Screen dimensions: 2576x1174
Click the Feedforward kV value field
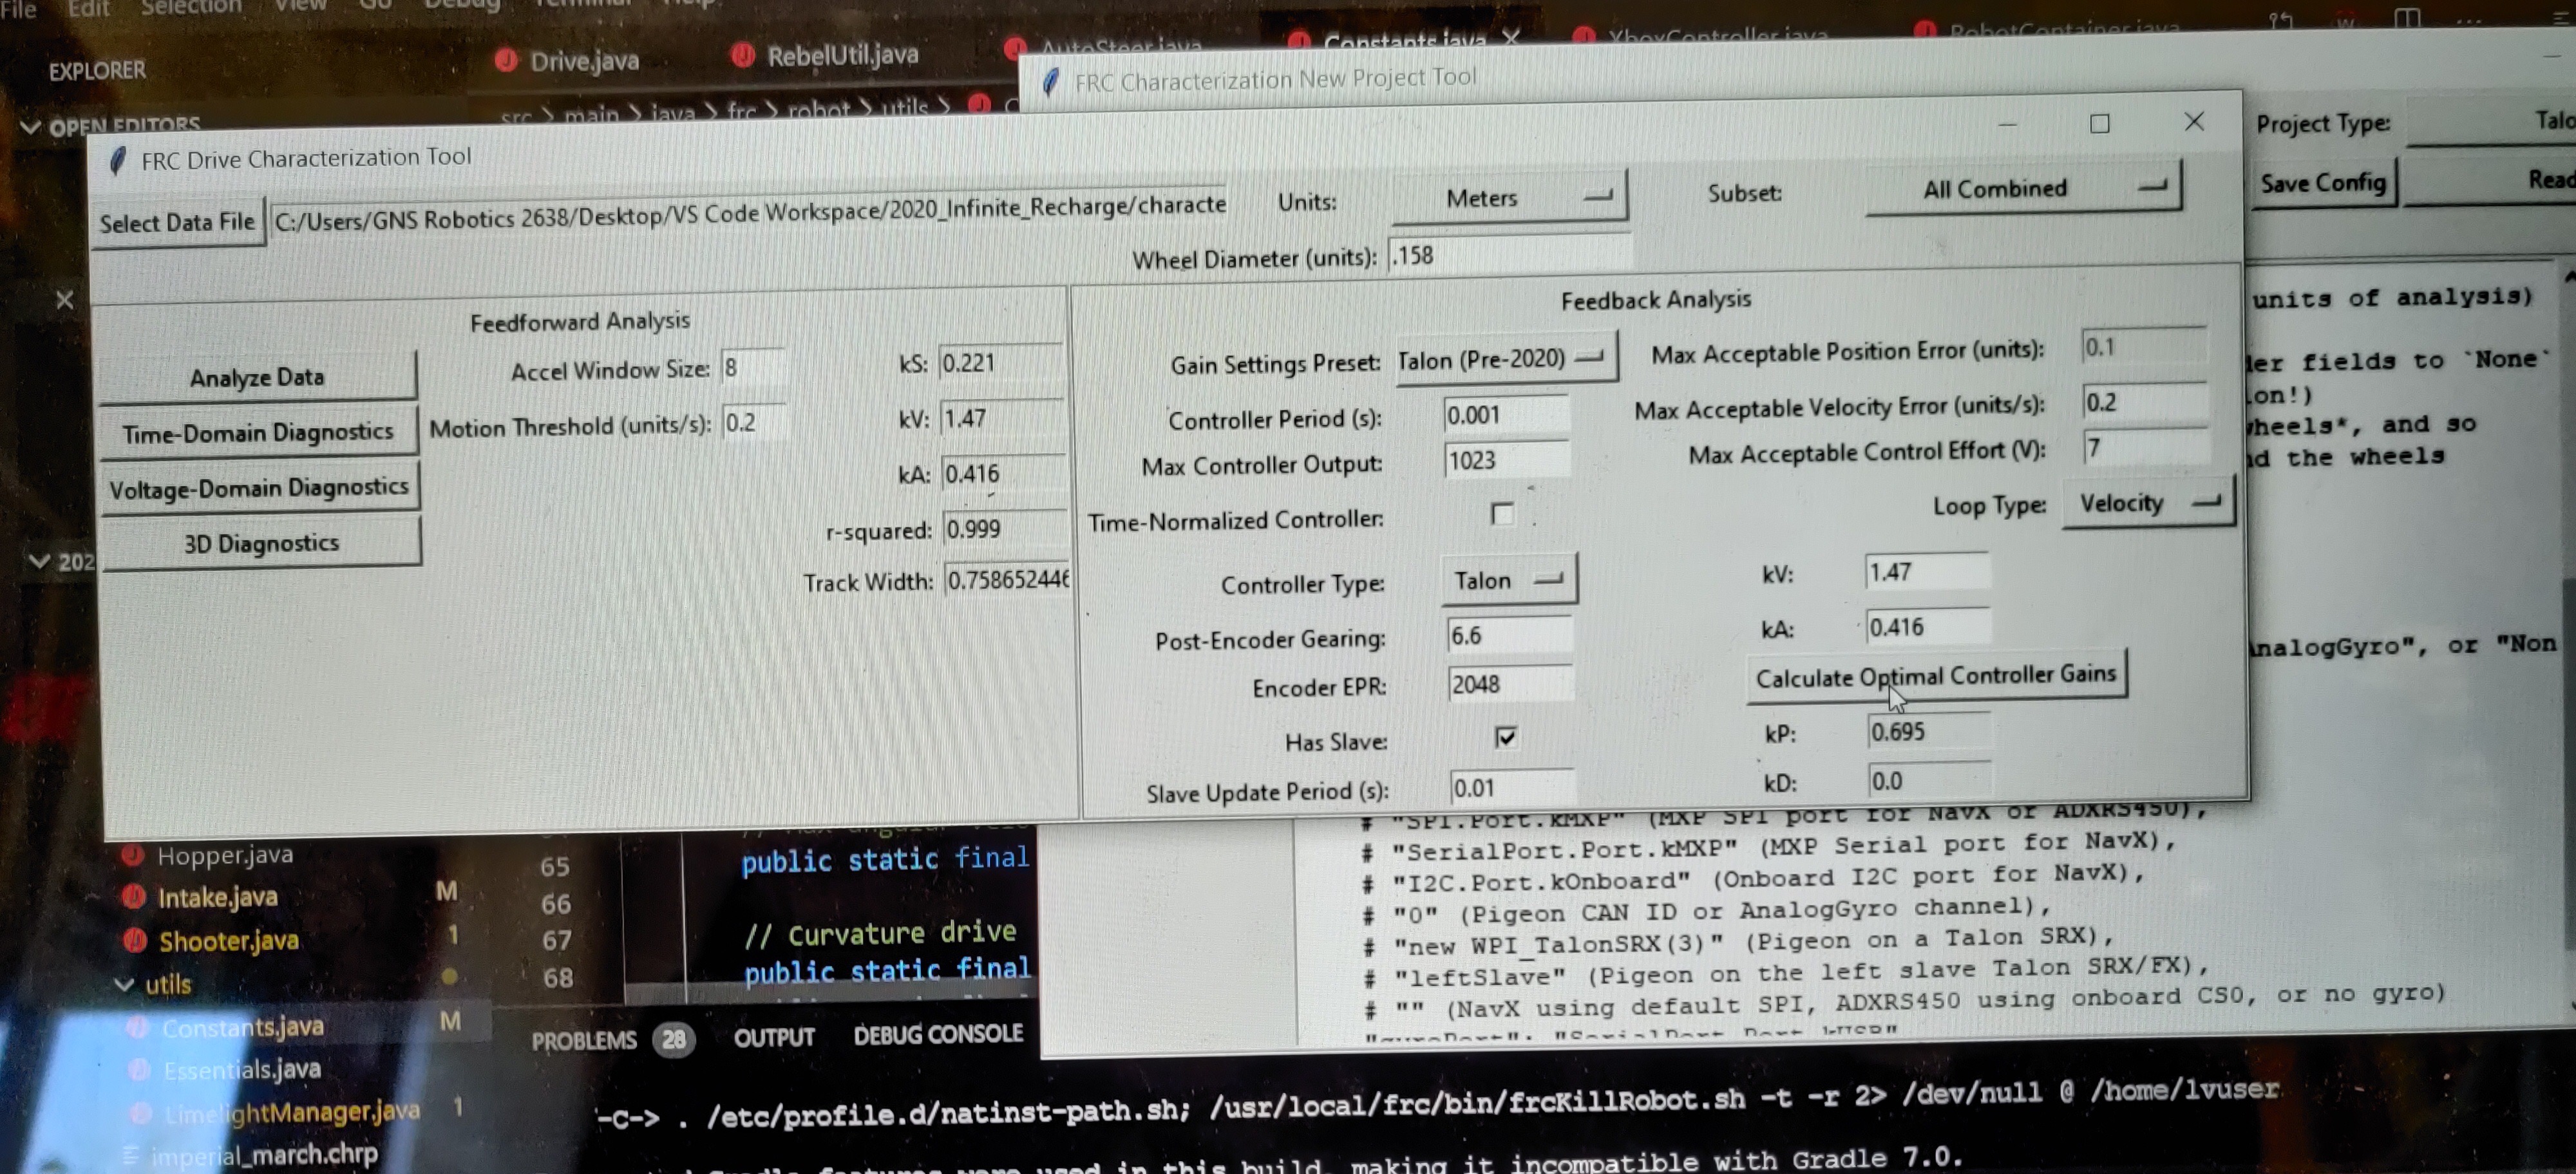click(x=1002, y=418)
